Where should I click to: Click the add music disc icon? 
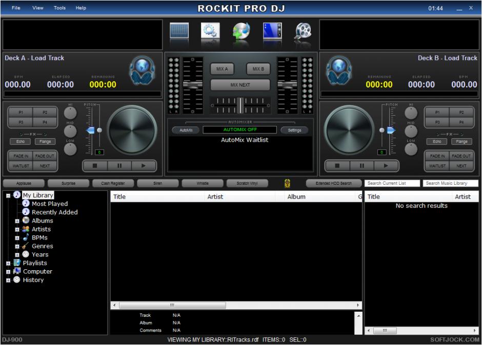click(x=242, y=31)
